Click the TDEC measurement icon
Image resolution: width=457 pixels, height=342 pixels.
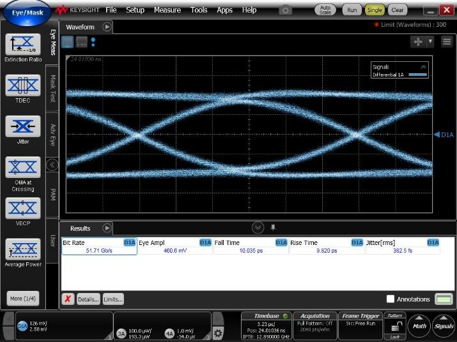(x=22, y=85)
